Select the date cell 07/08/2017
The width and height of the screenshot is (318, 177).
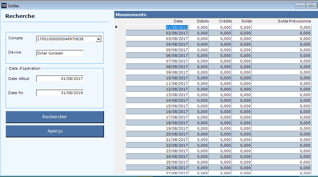tap(157, 61)
